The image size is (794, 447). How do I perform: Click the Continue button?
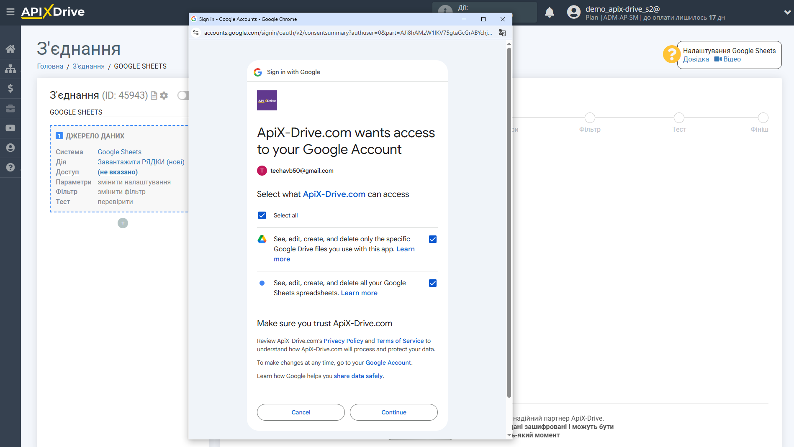tap(394, 412)
